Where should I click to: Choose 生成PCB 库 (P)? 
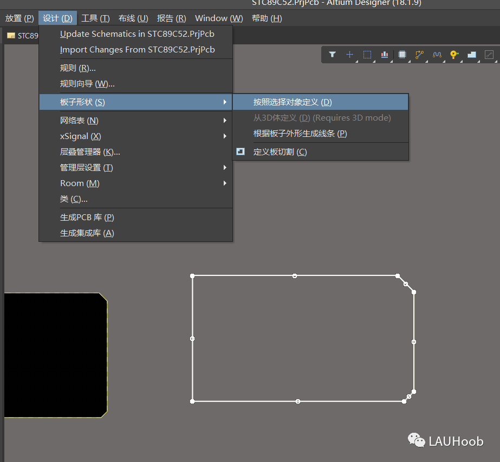point(136,217)
